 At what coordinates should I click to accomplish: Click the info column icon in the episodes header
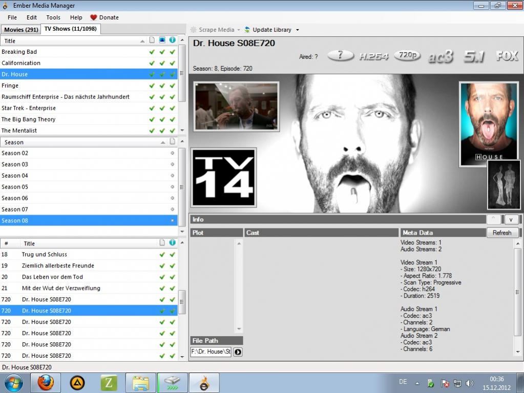pyautogui.click(x=173, y=243)
